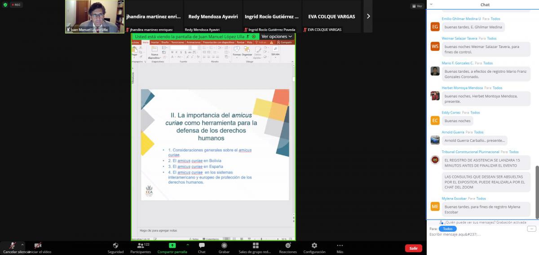Viewport: 539px width, 255px height.
Task: Collapse the Chat panel chevron
Action: (431, 4)
